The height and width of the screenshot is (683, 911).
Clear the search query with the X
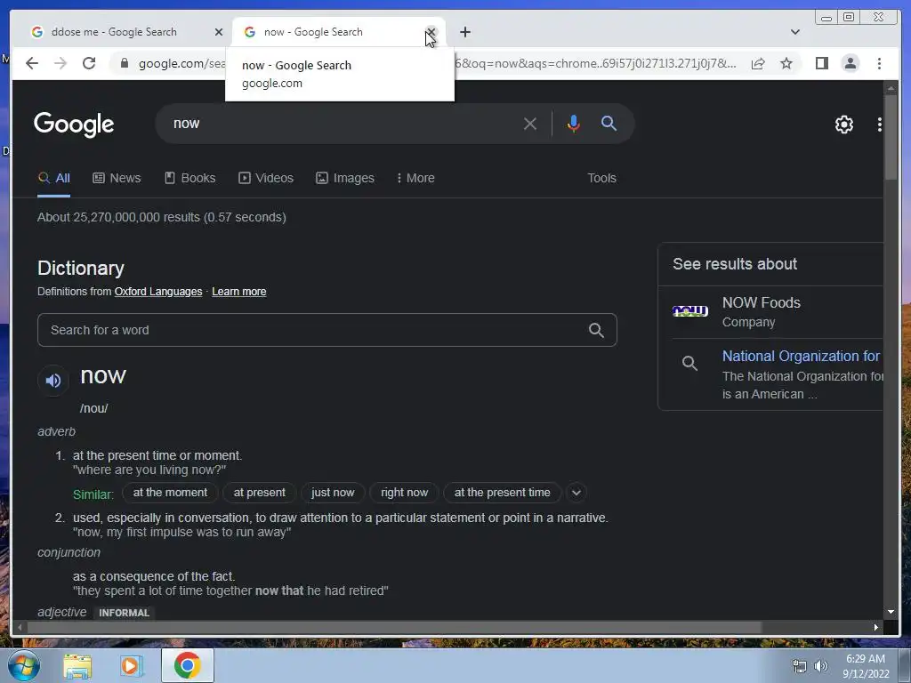[529, 123]
